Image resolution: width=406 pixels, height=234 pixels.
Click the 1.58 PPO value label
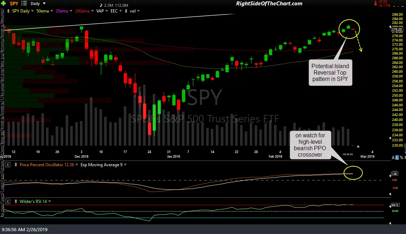(x=395, y=174)
